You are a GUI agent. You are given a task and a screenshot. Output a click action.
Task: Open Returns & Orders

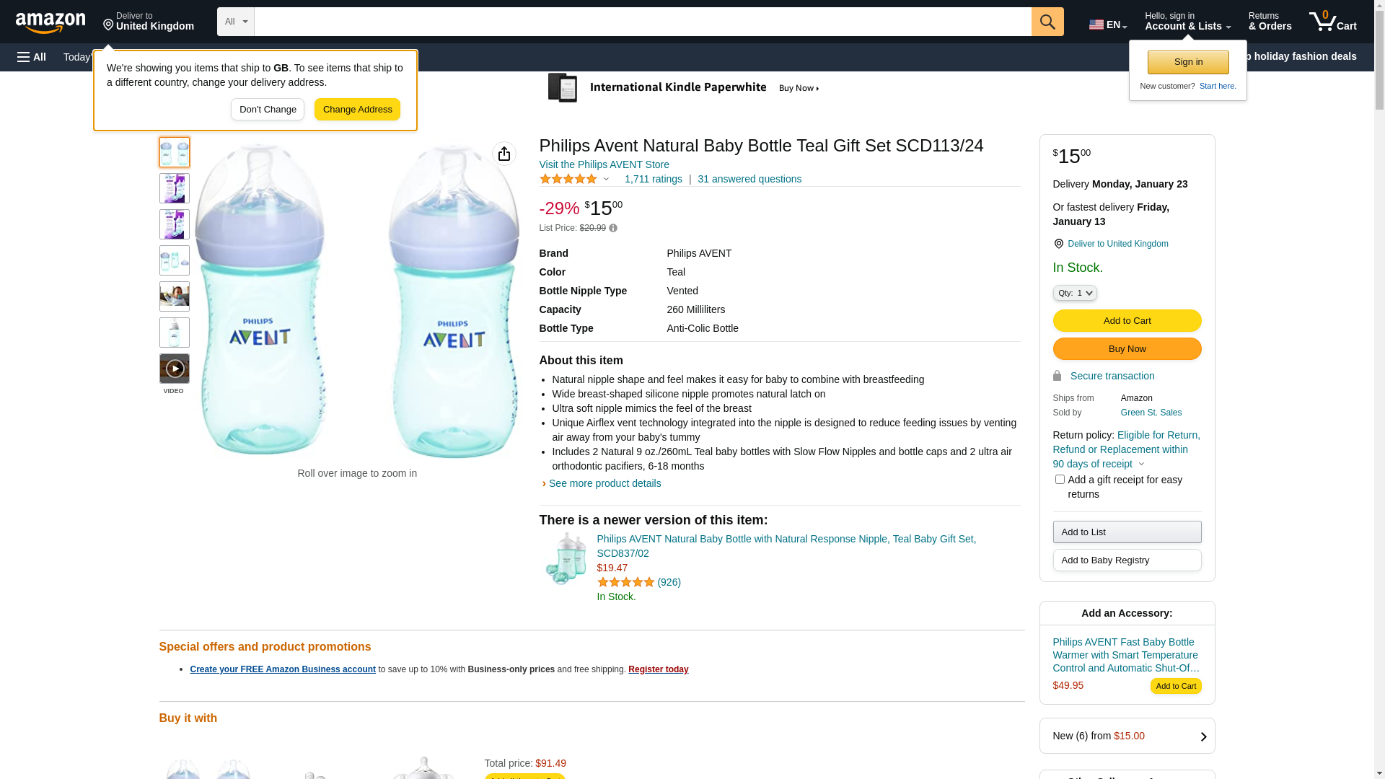click(1270, 22)
